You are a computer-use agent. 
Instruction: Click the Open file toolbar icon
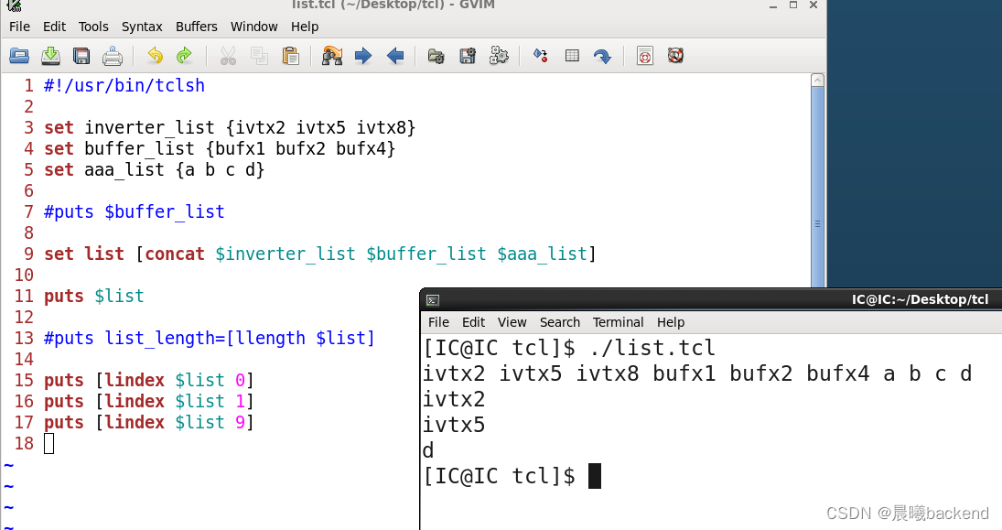pos(19,56)
